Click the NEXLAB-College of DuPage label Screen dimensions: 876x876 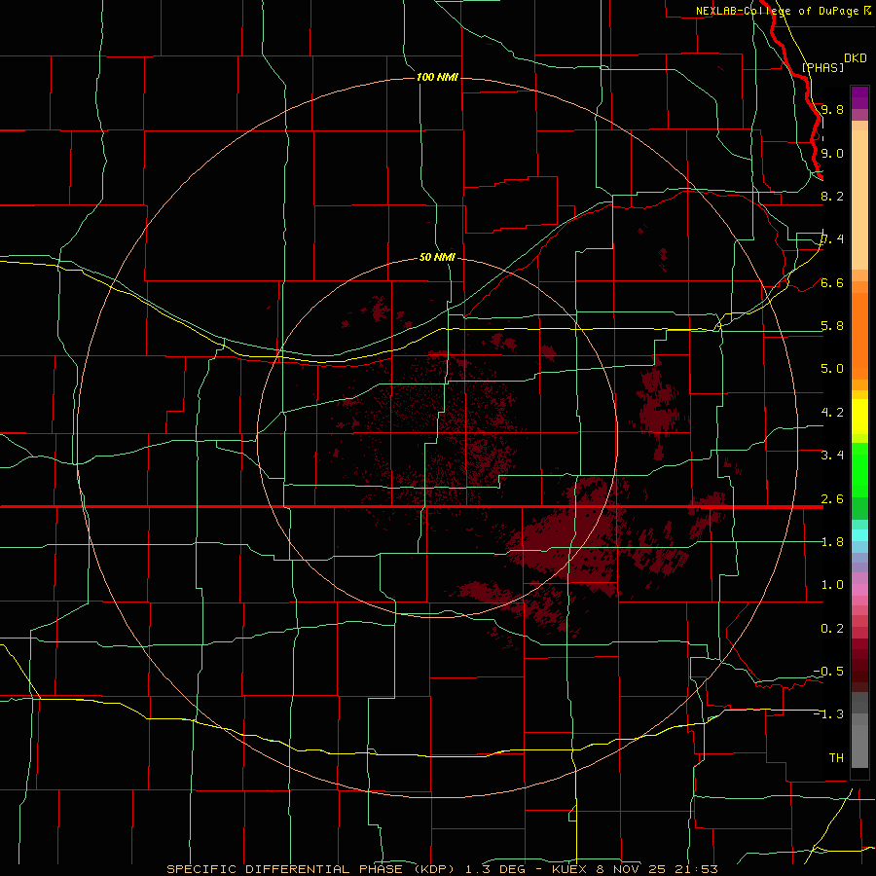[x=777, y=11]
